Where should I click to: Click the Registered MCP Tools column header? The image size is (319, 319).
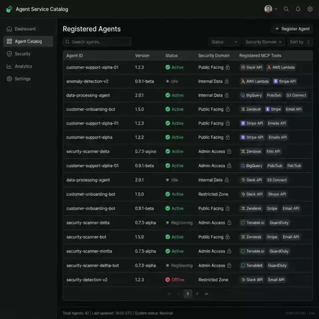[x=260, y=55]
